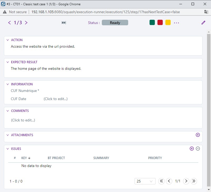Collapse the INFORMATION section
Screen dimensions: 211x192
8,84
